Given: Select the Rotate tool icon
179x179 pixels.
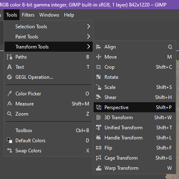Looking at the screenshot, I should click(98, 77).
